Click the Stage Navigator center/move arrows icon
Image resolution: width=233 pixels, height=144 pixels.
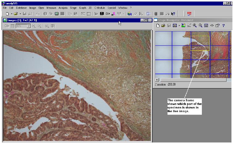click(212, 26)
